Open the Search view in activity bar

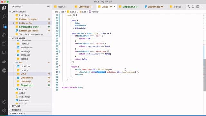pos(4,16)
